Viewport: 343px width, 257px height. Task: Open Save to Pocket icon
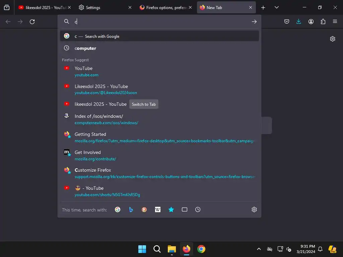(x=287, y=21)
